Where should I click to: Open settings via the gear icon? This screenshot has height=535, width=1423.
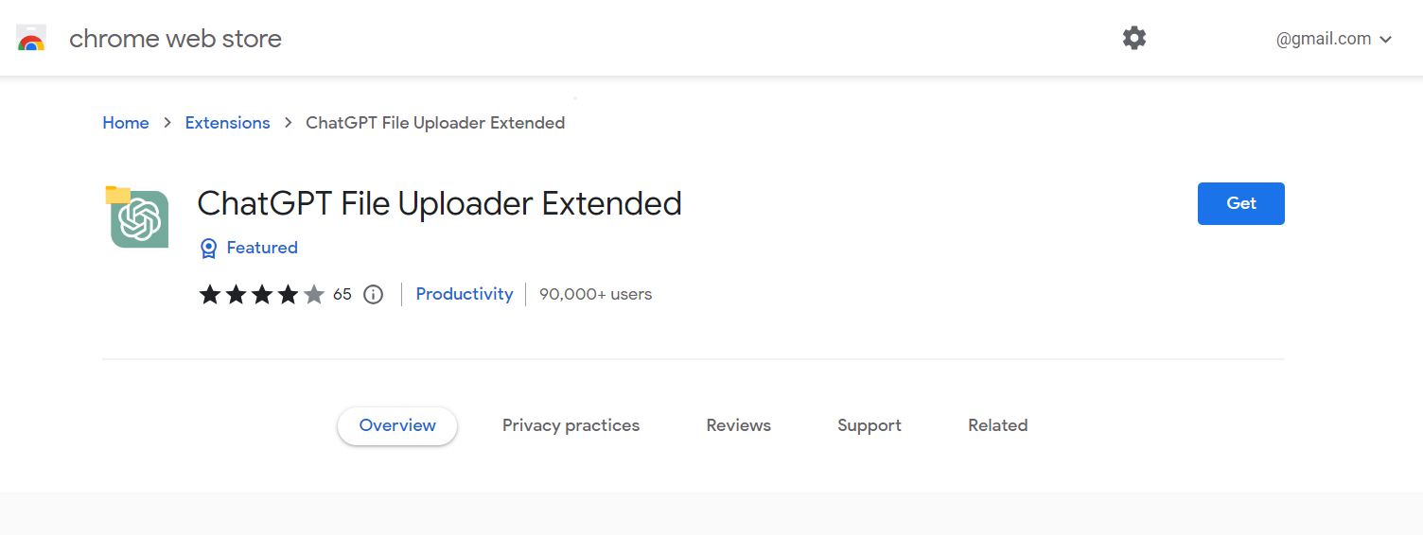[x=1133, y=39]
